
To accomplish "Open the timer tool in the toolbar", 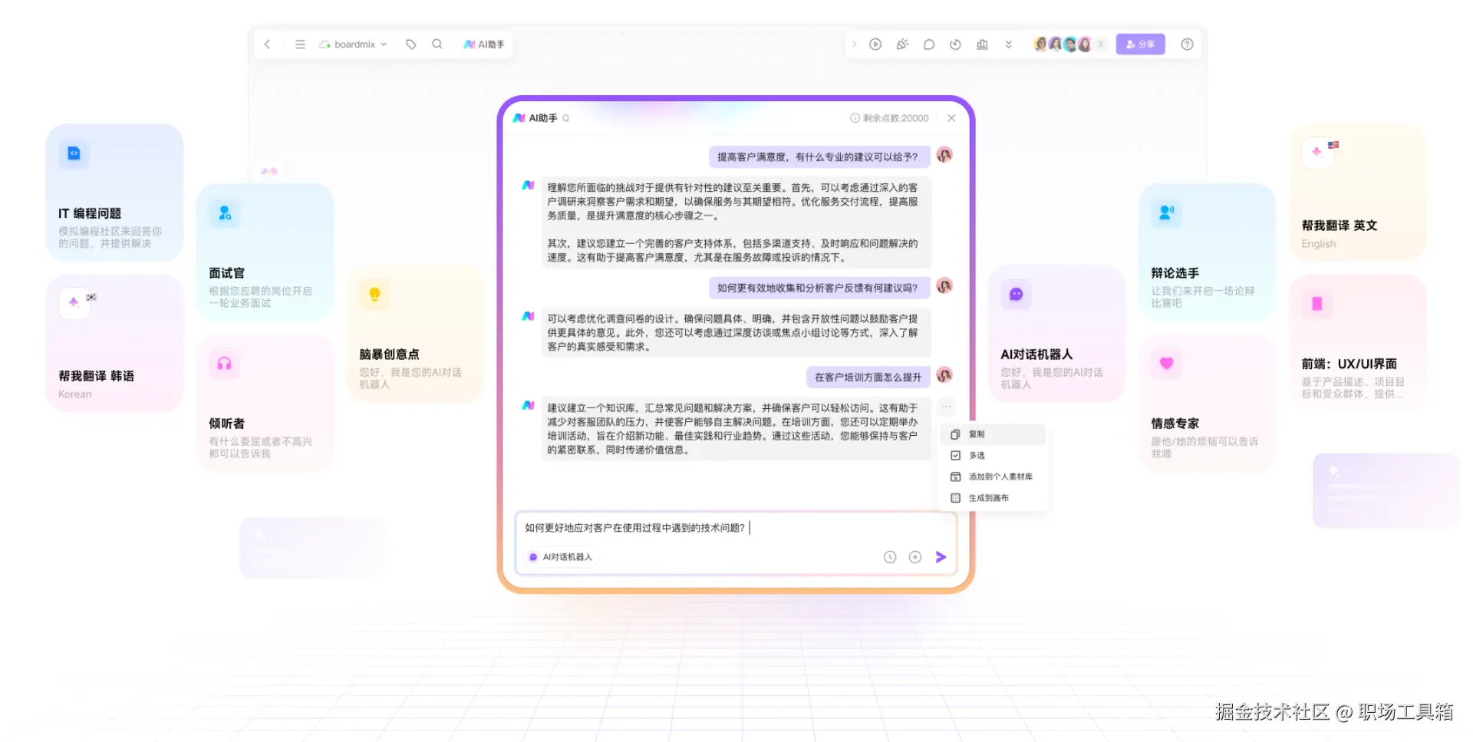I will click(956, 44).
